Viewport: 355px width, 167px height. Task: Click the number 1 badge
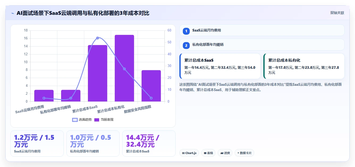point(186,31)
